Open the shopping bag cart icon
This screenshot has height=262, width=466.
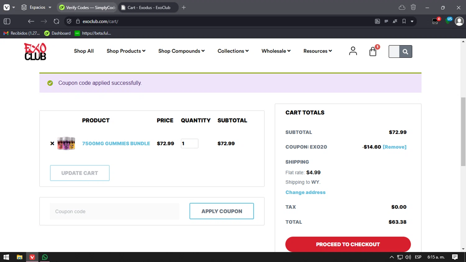[x=373, y=51]
